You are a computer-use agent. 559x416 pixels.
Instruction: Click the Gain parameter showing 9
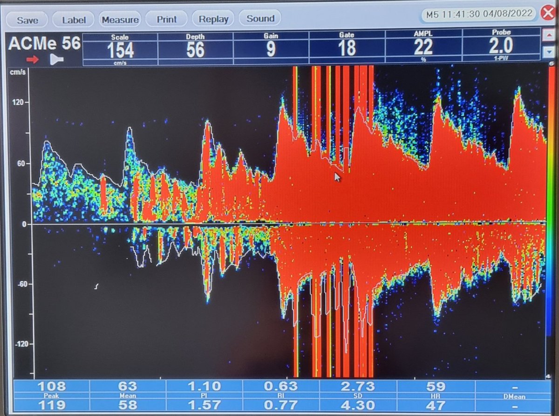(x=271, y=46)
